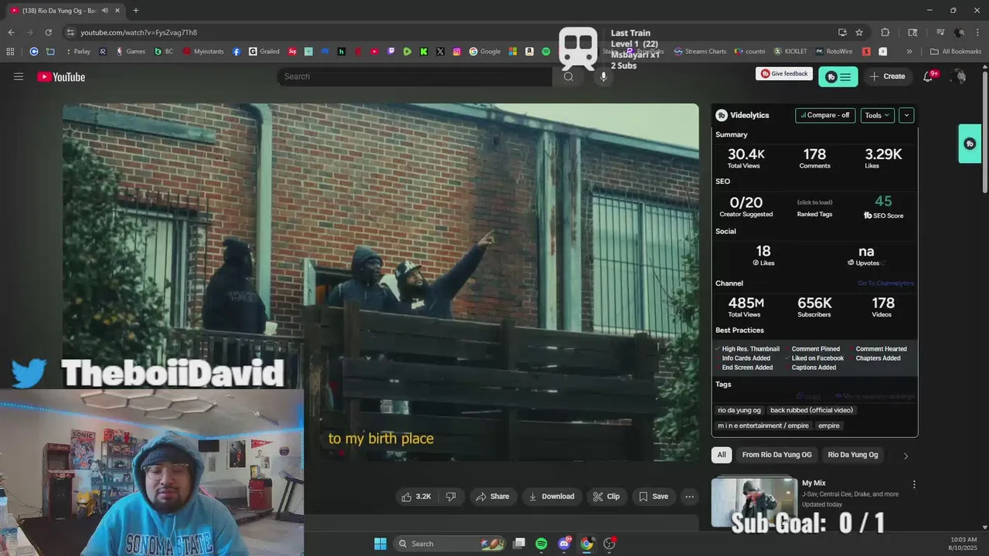Open the Tools dropdown in Videolytics
Image resolution: width=989 pixels, height=556 pixels.
tap(877, 115)
